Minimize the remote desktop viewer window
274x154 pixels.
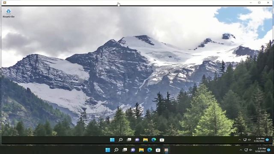pyautogui.click(x=251, y=3)
